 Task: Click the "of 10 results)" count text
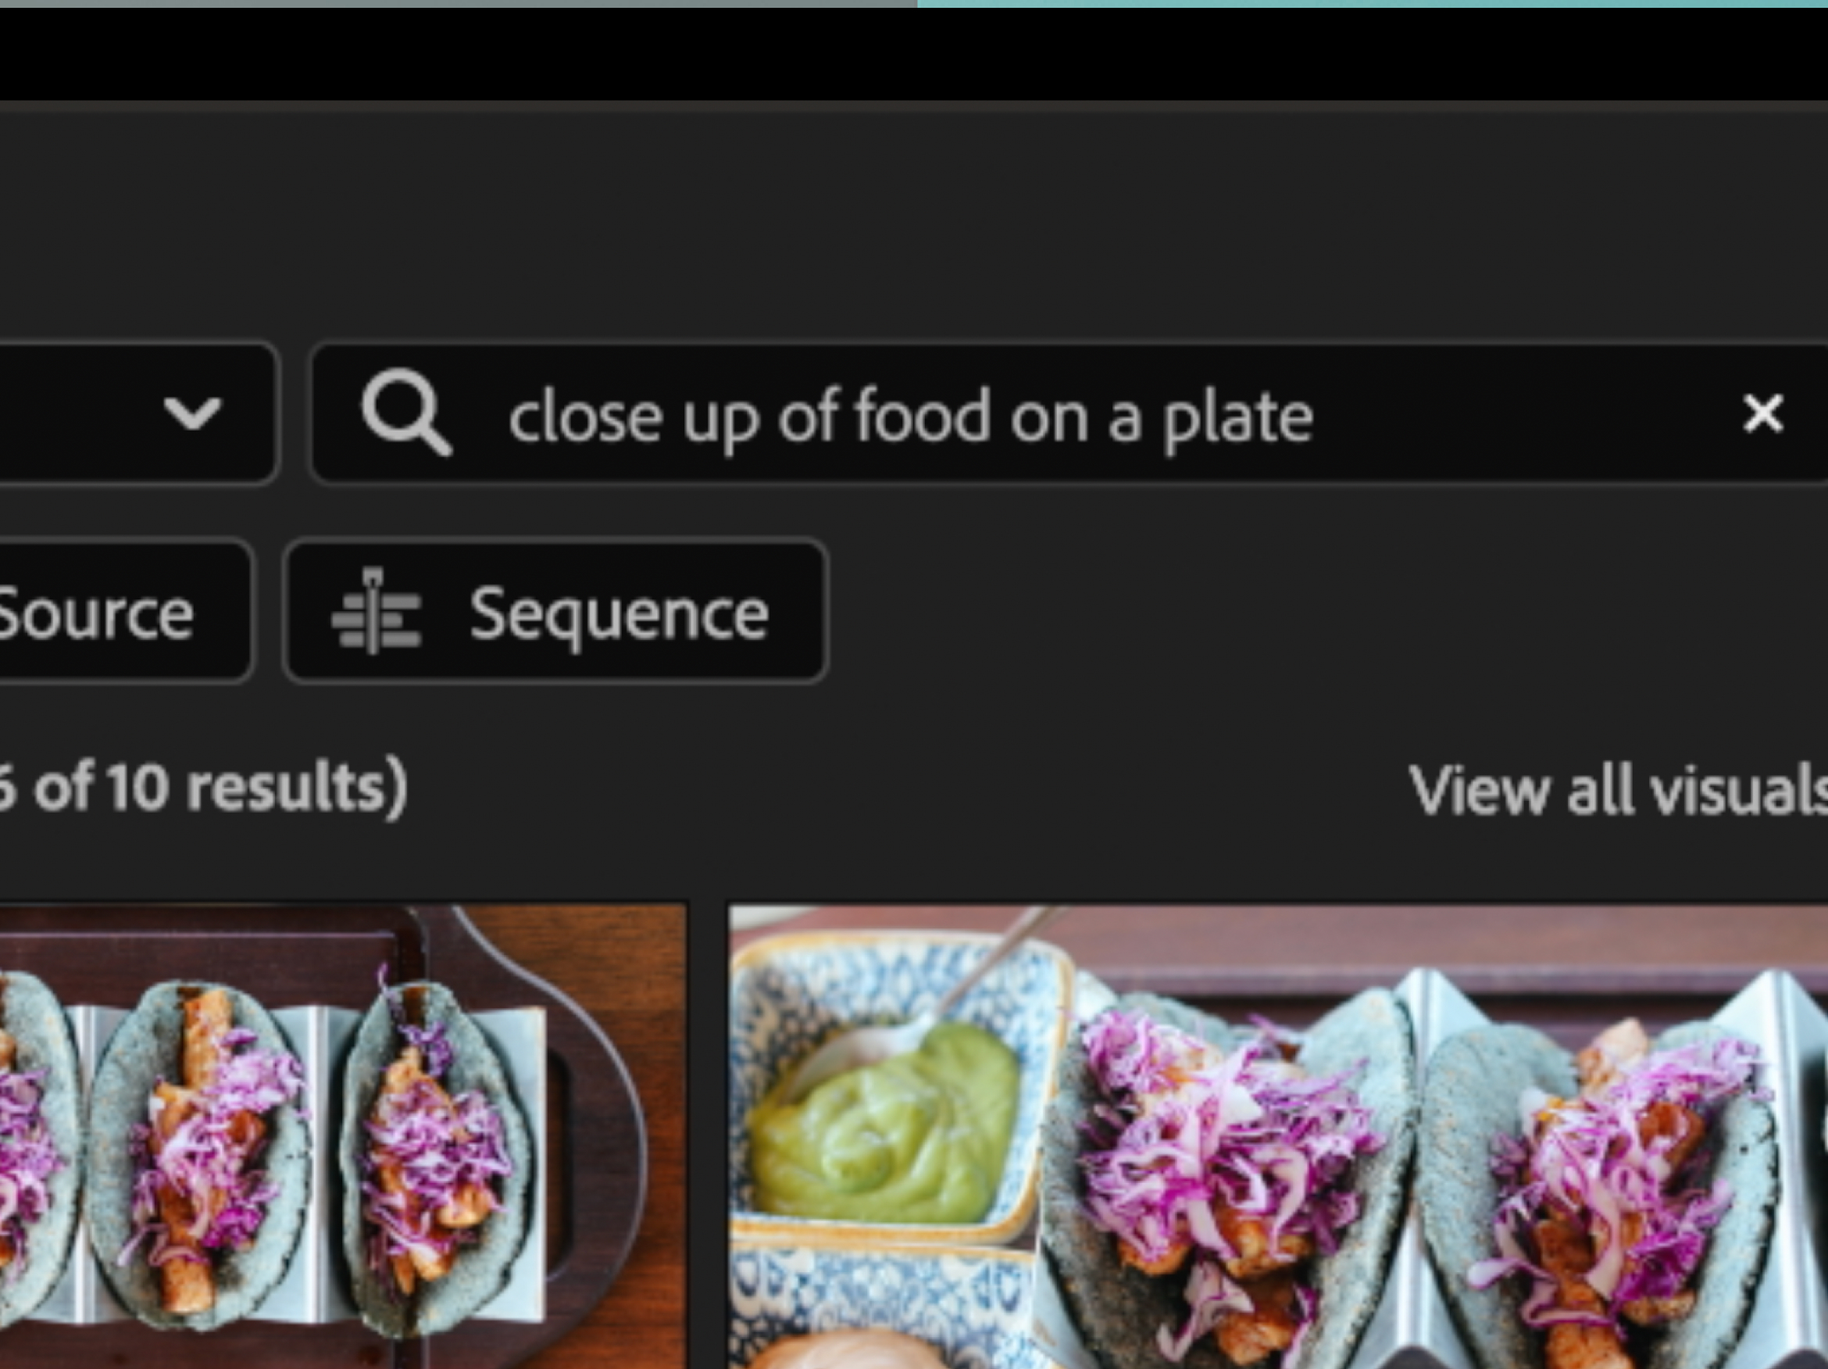[220, 788]
